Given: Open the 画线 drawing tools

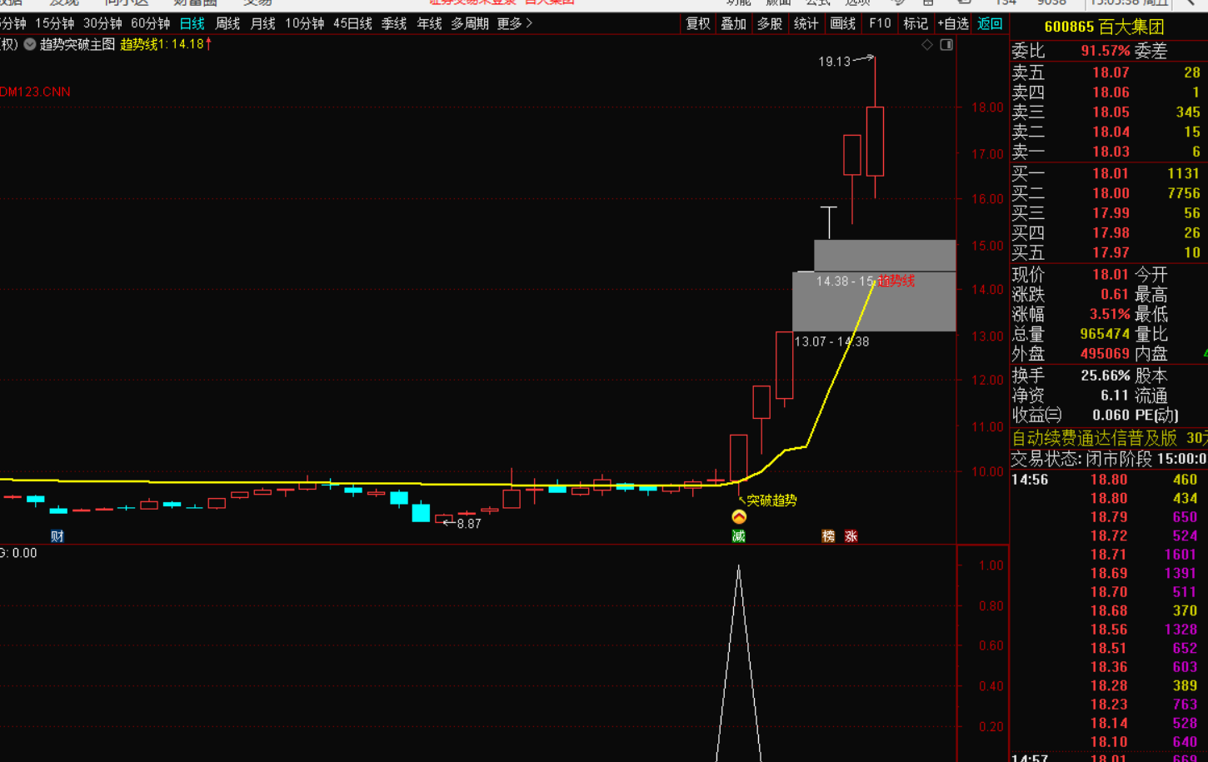Looking at the screenshot, I should [843, 23].
